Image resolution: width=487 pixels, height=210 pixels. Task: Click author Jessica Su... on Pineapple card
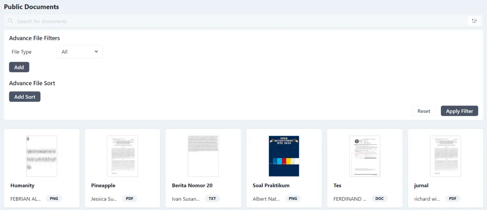pyautogui.click(x=104, y=199)
